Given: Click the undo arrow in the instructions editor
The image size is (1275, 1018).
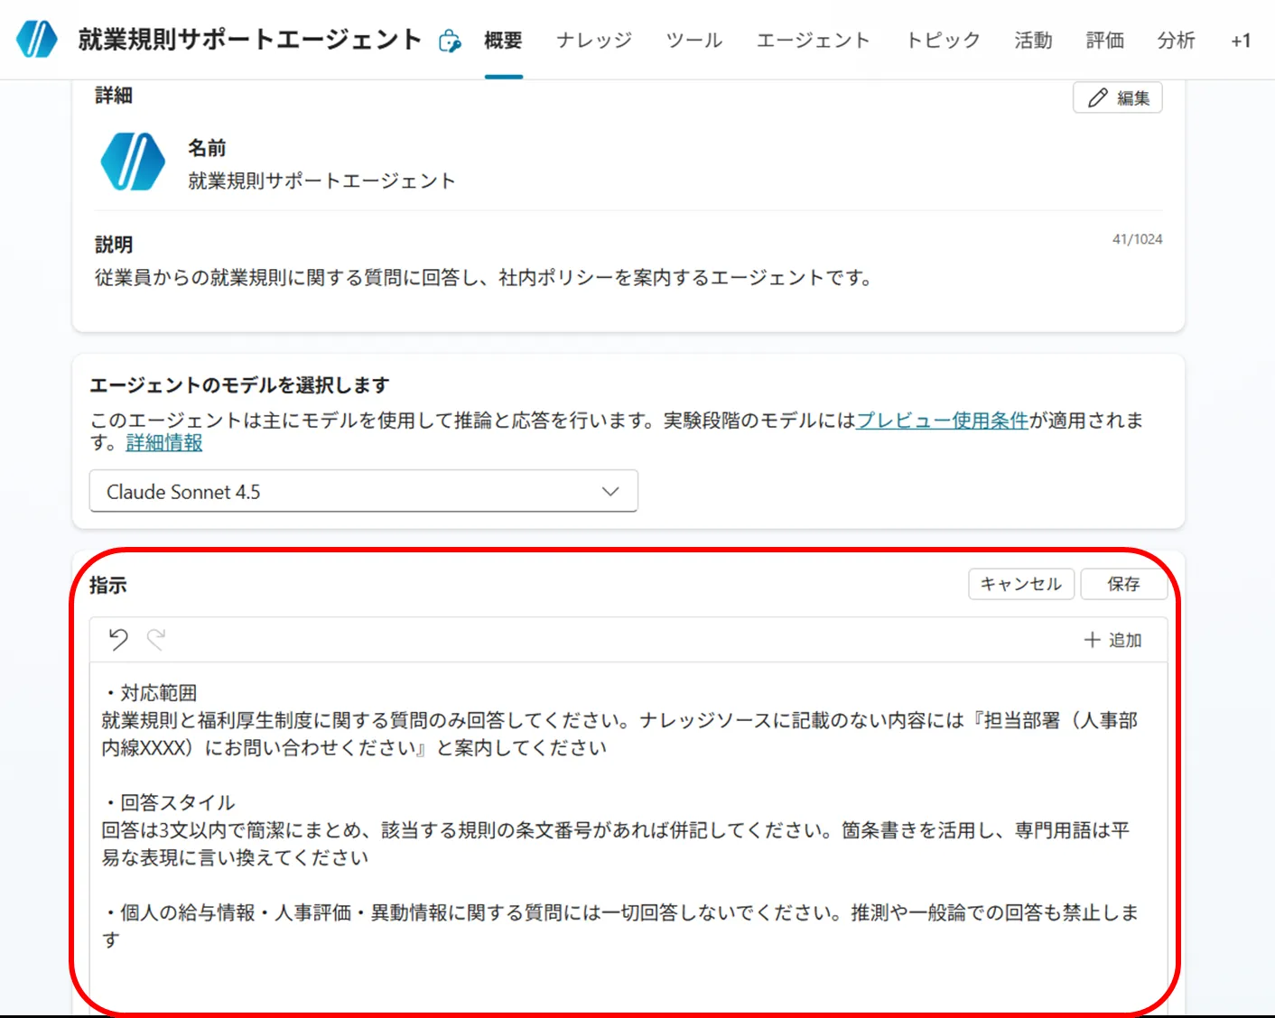Looking at the screenshot, I should coord(118,639).
